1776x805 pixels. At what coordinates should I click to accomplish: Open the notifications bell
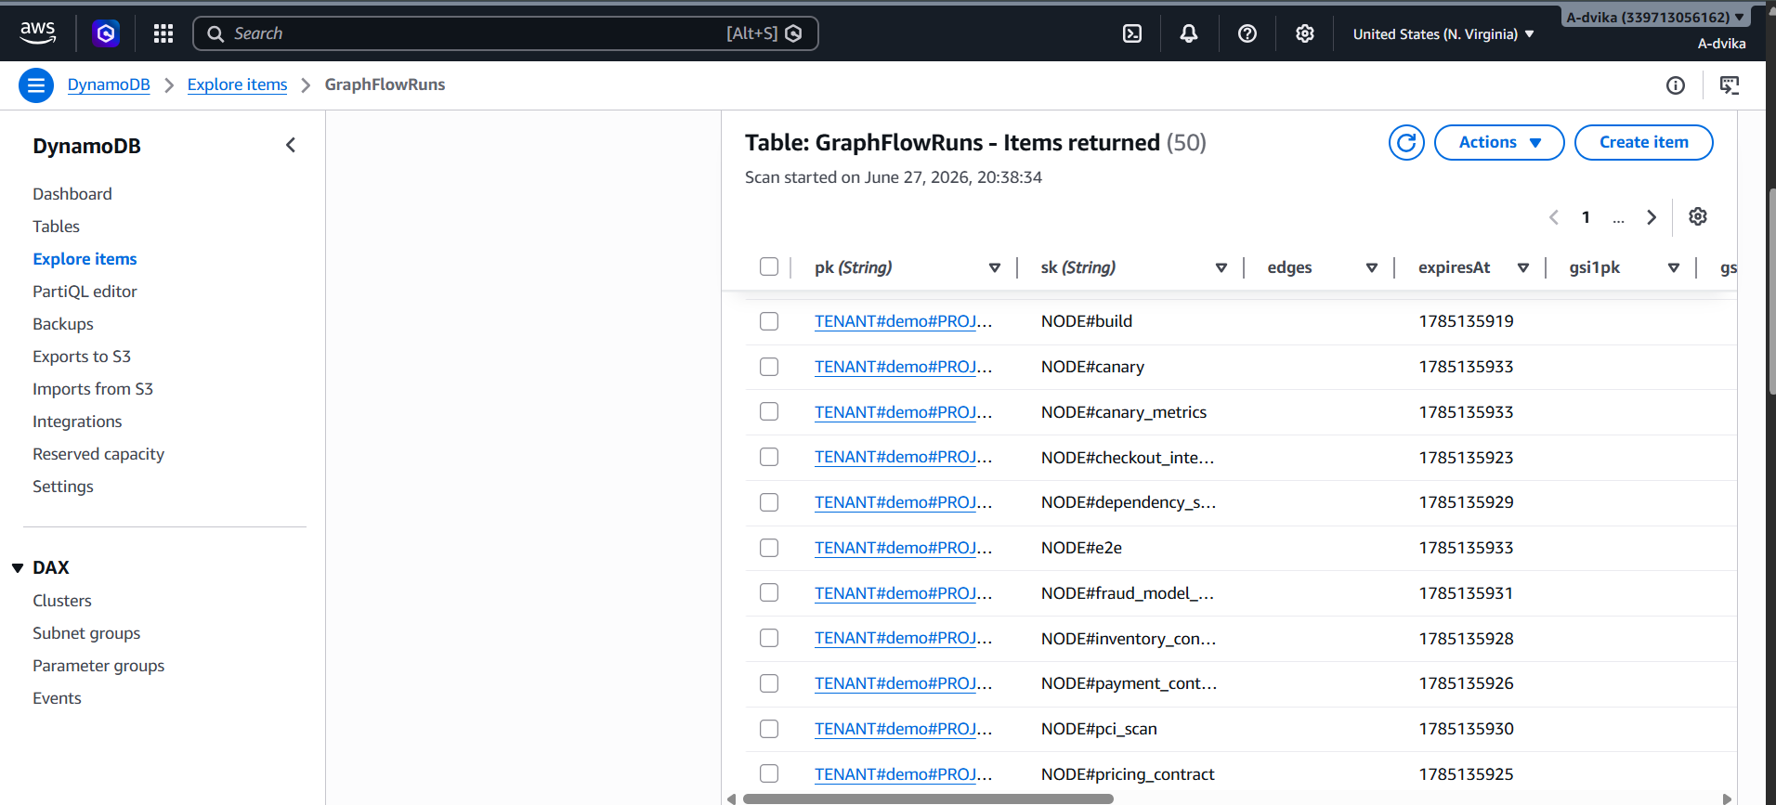[x=1189, y=33]
